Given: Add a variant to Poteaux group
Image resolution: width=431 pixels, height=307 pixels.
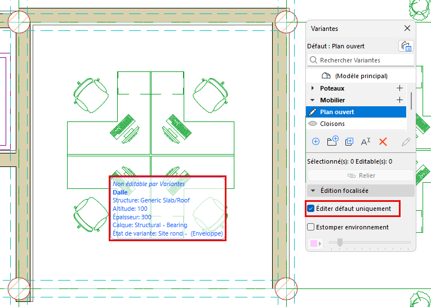Looking at the screenshot, I should click(x=399, y=88).
